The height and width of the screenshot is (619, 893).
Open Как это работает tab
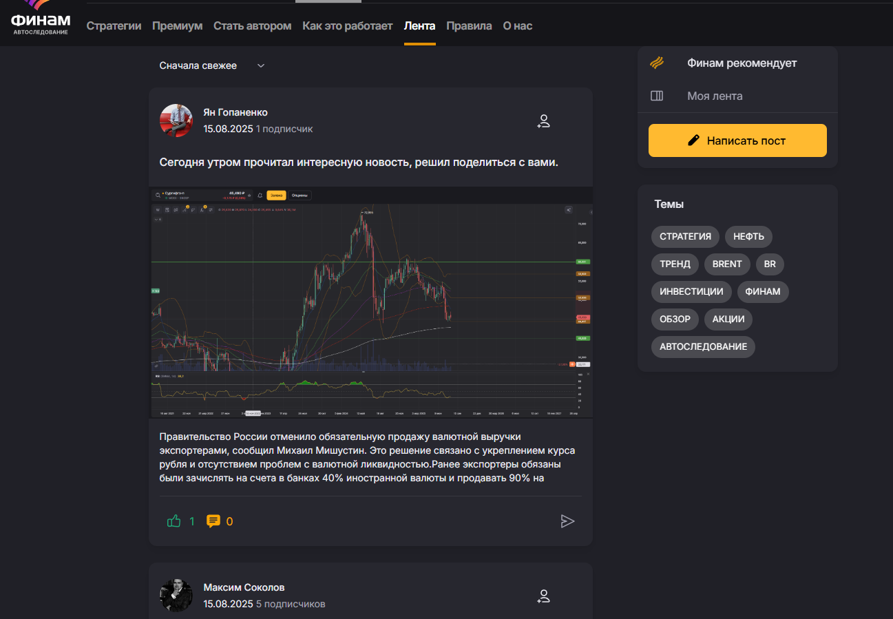[348, 26]
